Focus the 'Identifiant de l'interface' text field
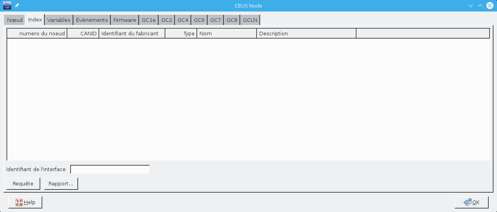Image resolution: width=497 pixels, height=212 pixels. tap(110, 170)
